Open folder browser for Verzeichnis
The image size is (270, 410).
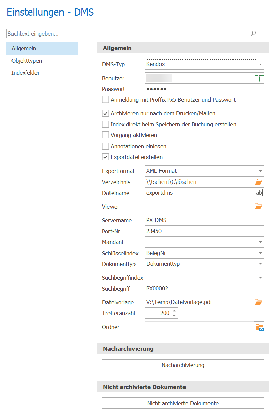coord(258,182)
